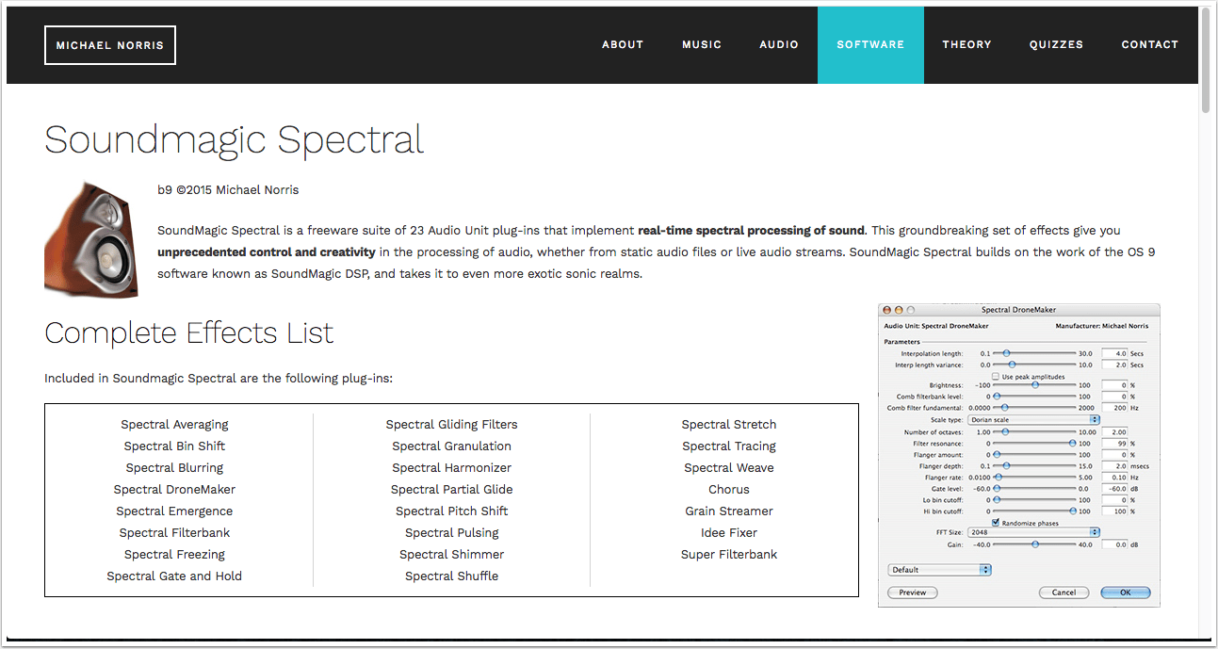
Task: Click the Preview button in DroneMaker dialog
Action: (912, 592)
